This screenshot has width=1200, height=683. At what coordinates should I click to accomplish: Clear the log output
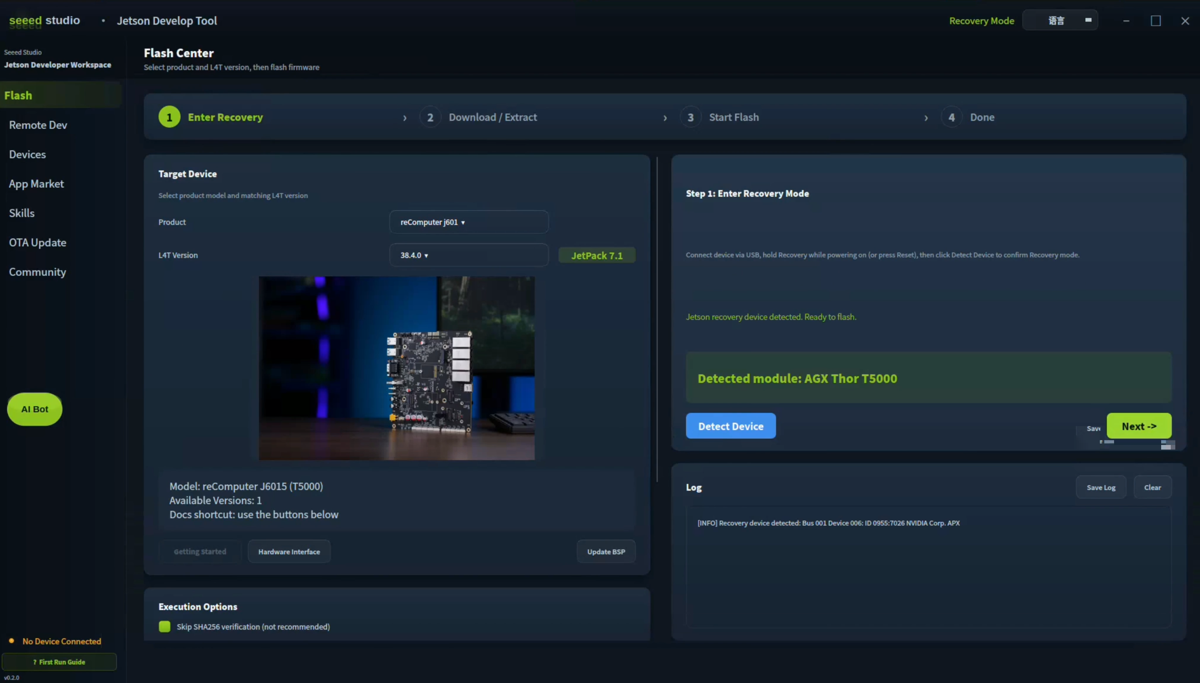1152,487
